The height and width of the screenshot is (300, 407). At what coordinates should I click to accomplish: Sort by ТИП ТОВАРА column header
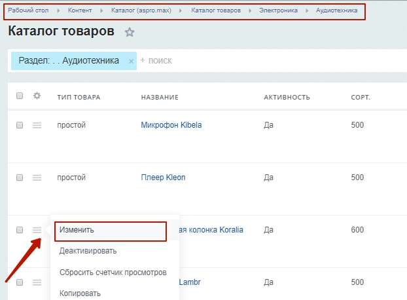coord(79,98)
